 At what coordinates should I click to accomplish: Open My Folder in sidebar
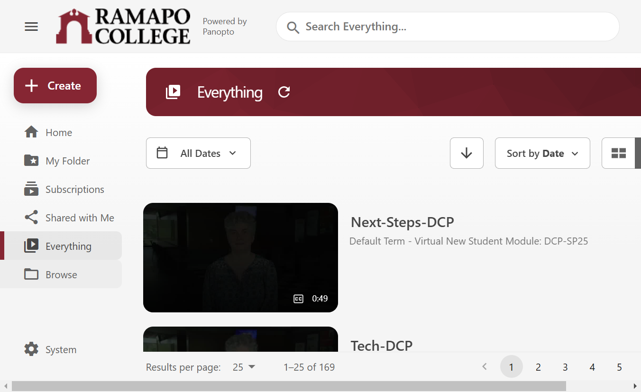[61, 161]
